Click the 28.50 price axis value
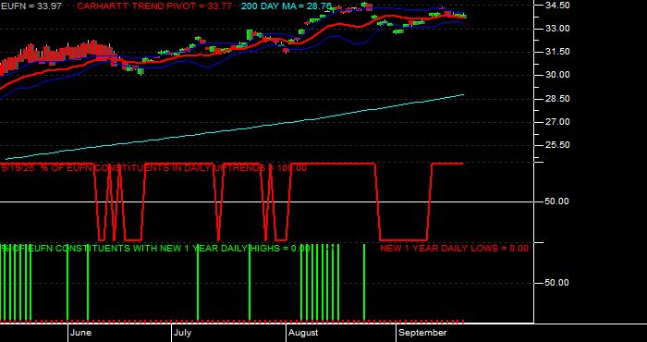 click(x=558, y=99)
